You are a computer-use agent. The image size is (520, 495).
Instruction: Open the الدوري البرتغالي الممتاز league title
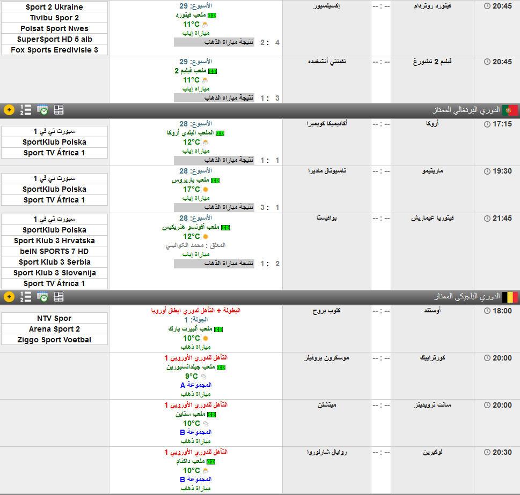point(466,110)
